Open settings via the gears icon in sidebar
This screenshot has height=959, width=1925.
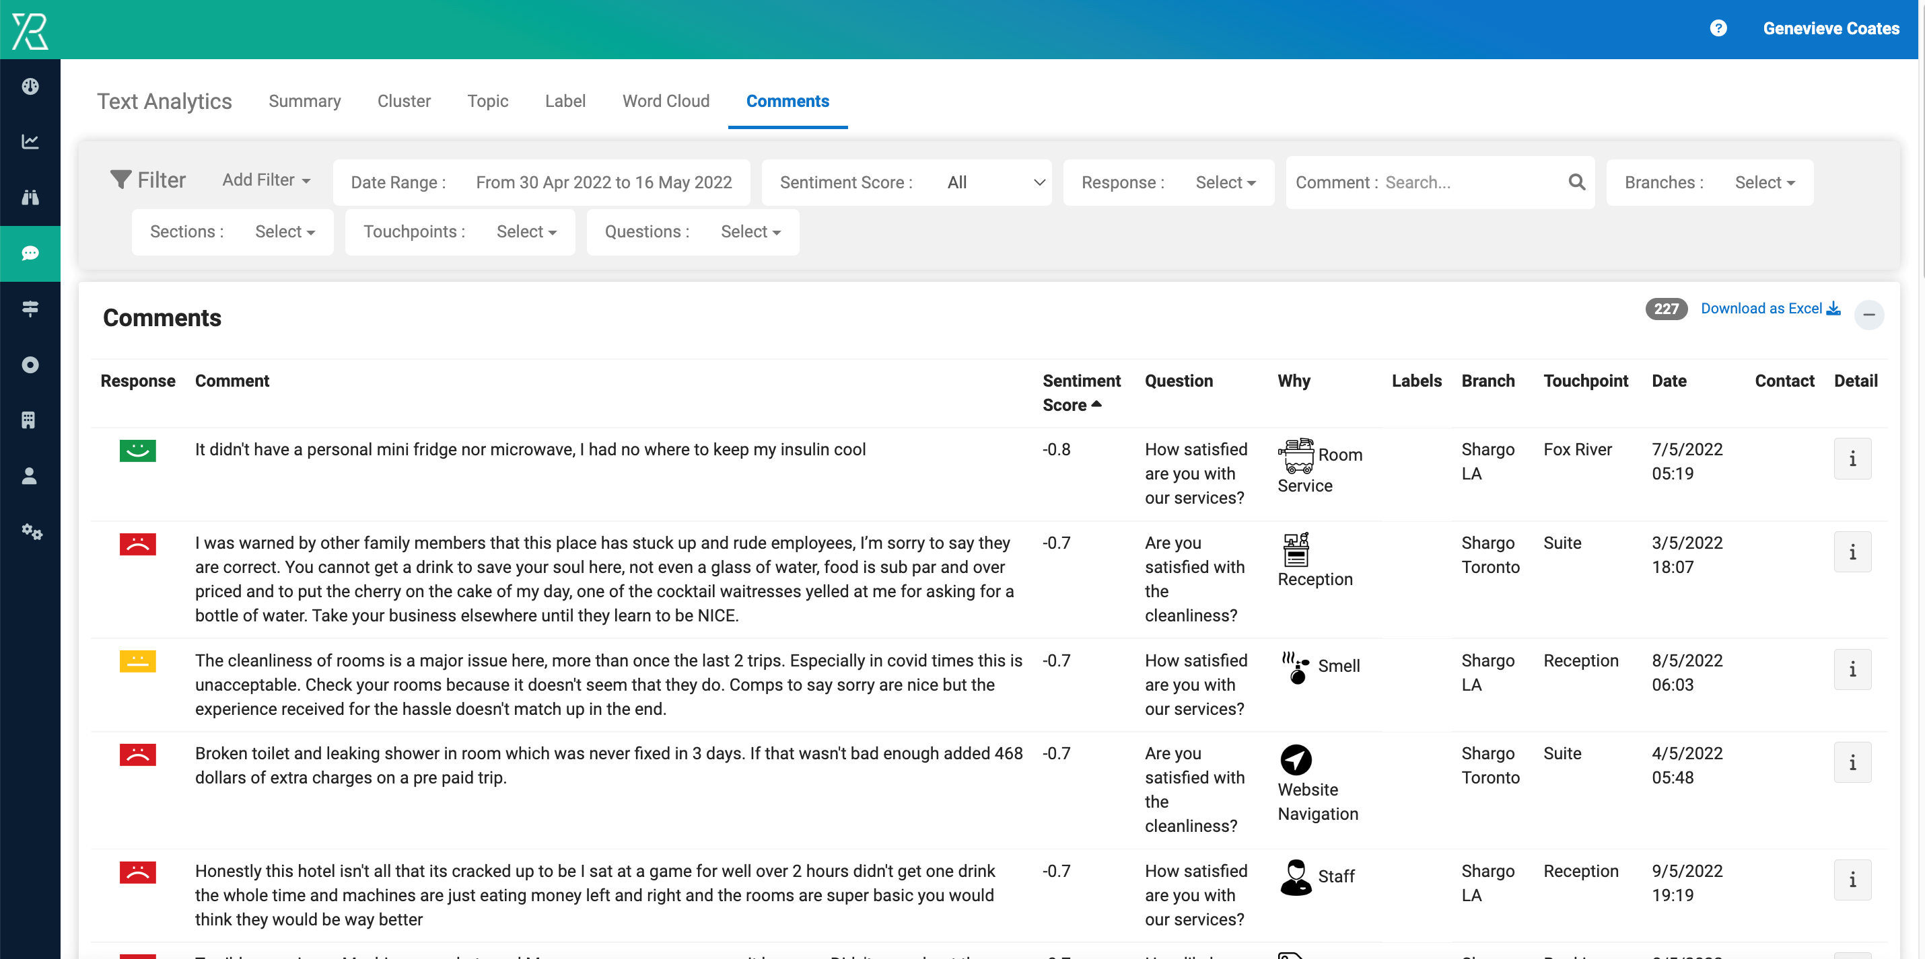click(32, 532)
